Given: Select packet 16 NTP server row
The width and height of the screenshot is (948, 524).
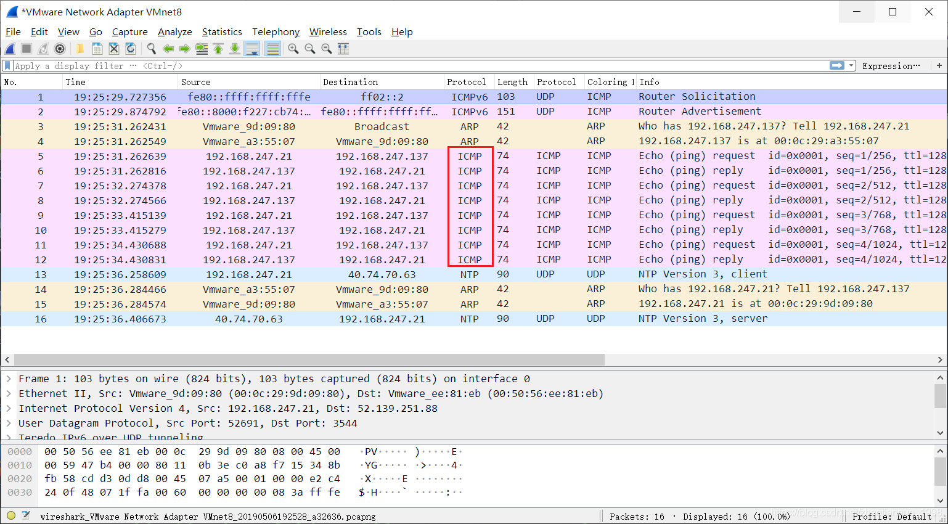Looking at the screenshot, I should pos(473,319).
